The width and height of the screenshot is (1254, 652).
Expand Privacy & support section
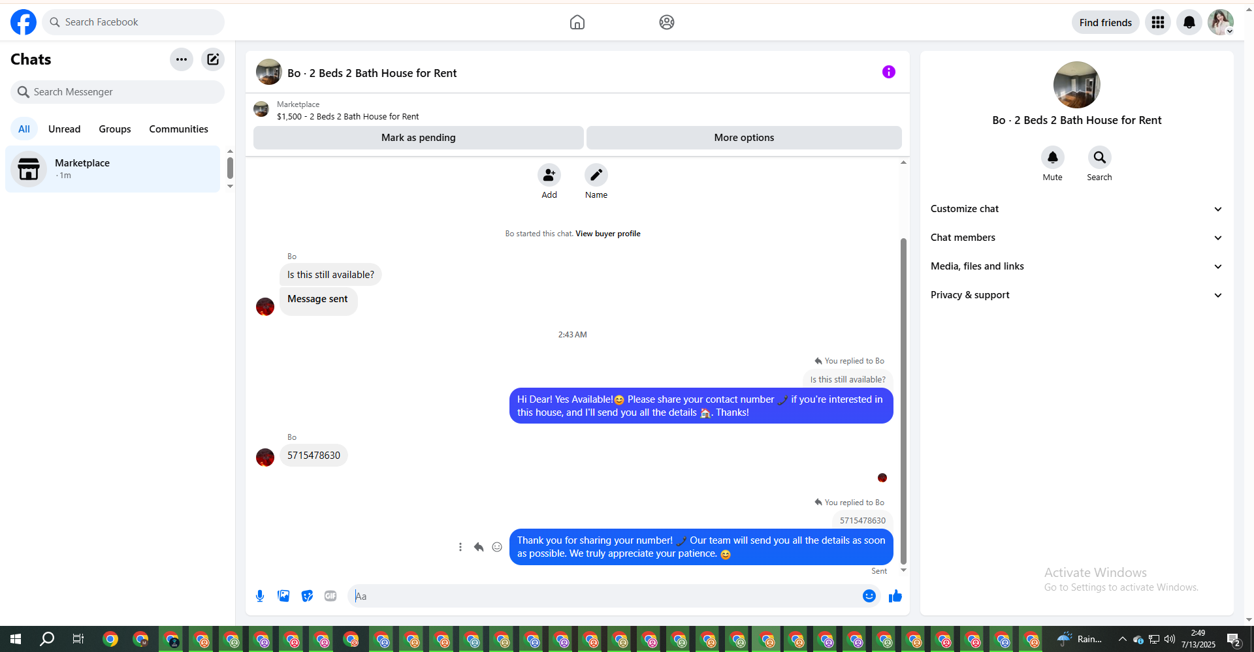pos(1076,295)
